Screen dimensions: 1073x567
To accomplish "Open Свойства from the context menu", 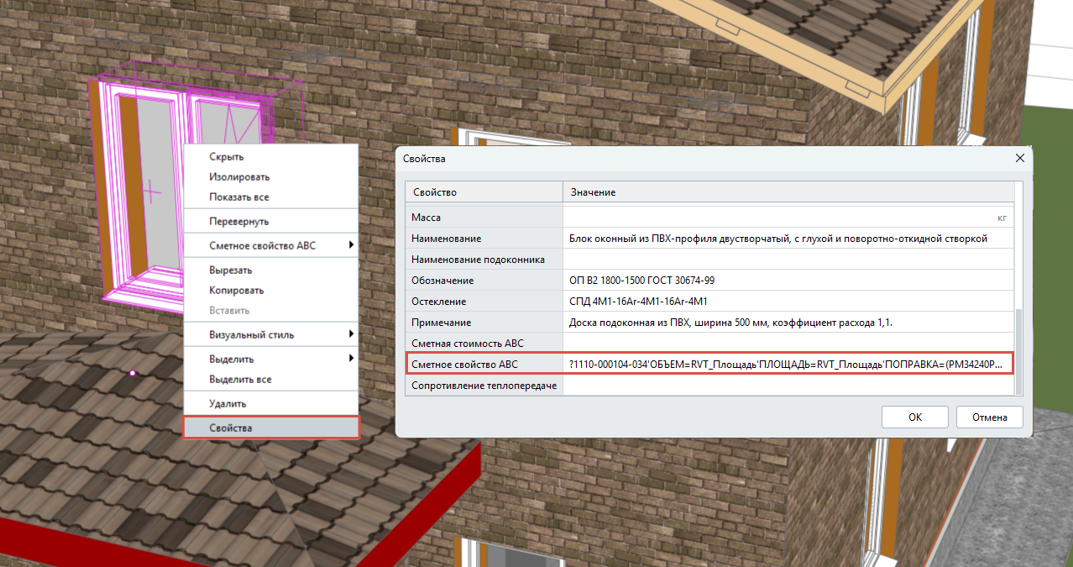I will pos(271,428).
